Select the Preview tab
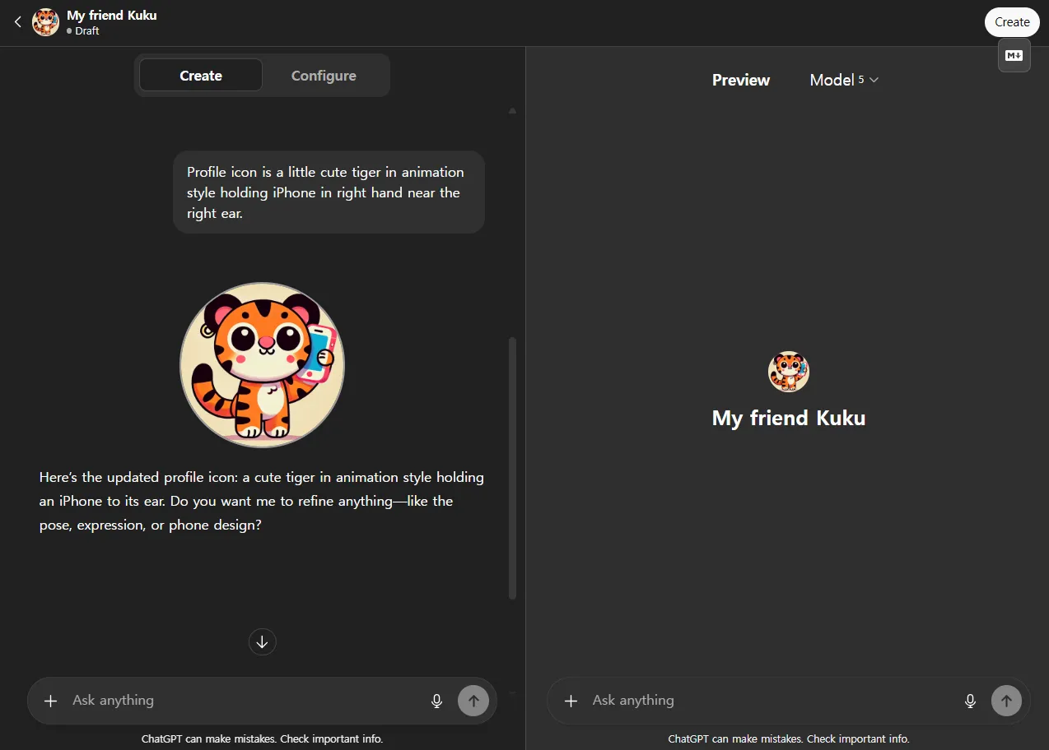1049x750 pixels. pos(741,80)
